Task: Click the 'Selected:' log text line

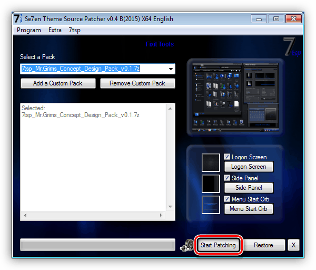Action: click(x=33, y=108)
